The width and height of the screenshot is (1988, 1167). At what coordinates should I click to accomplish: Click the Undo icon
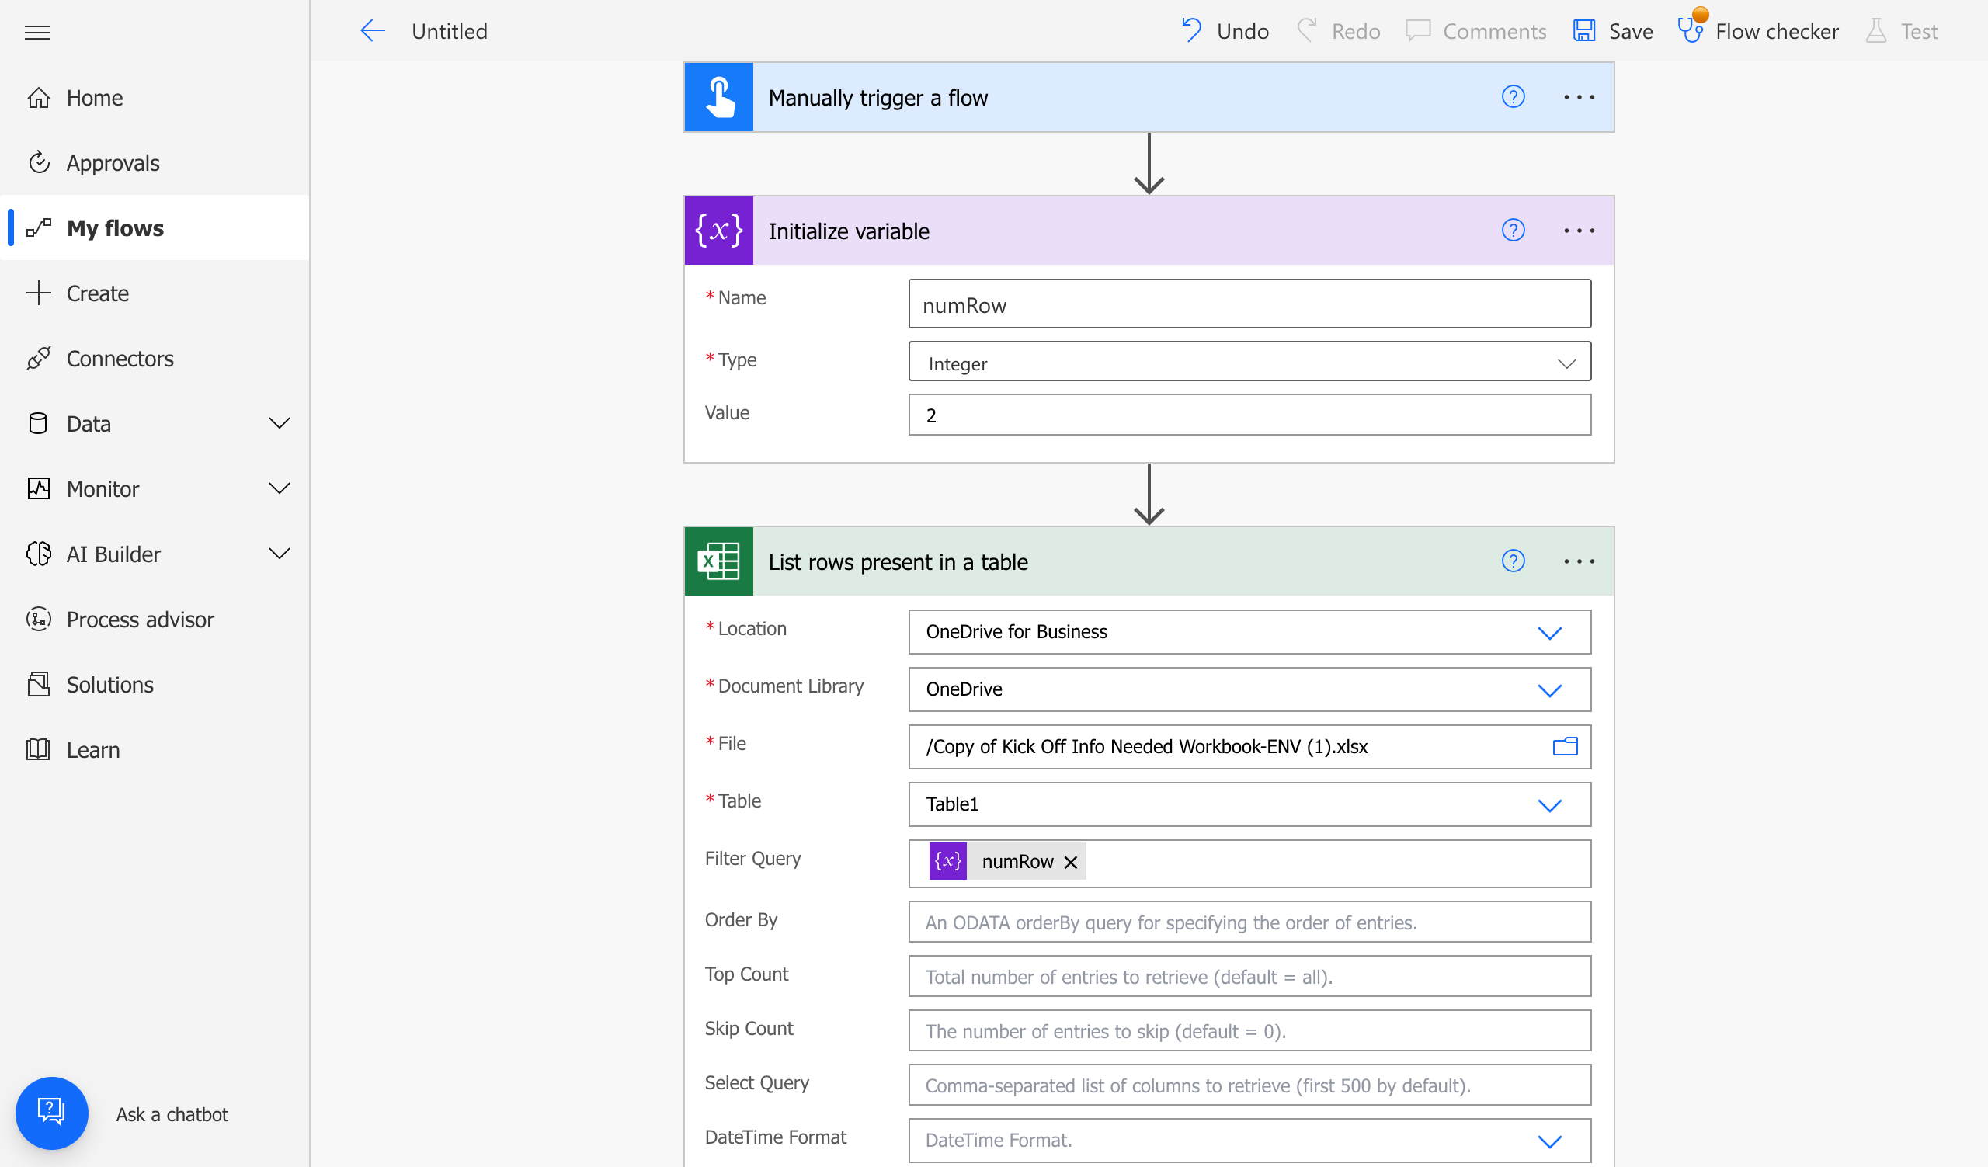tap(1191, 31)
